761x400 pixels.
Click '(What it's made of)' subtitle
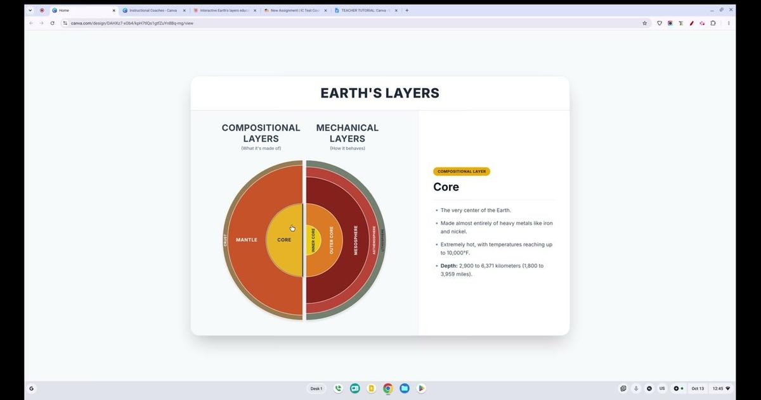[x=261, y=149]
